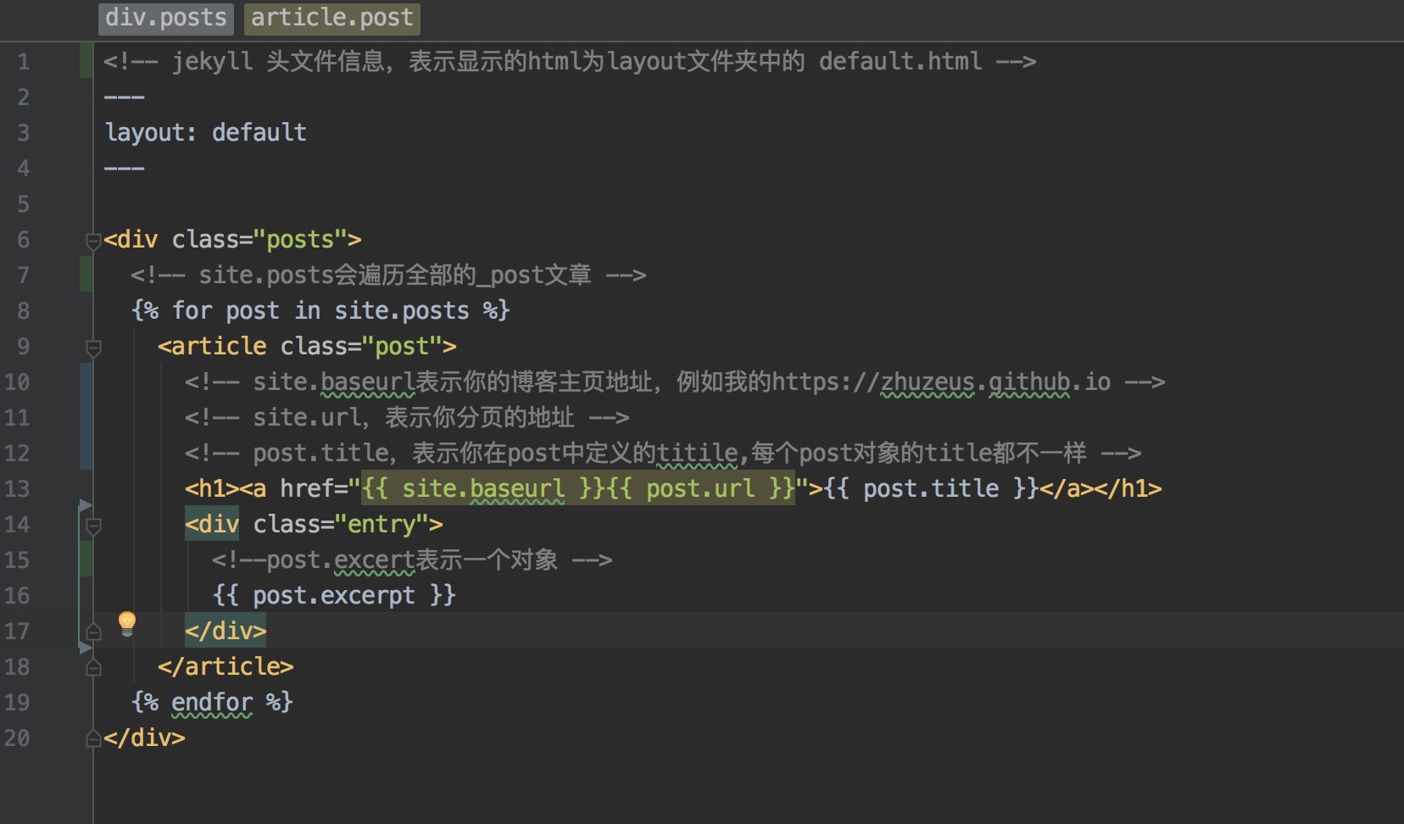Click the {{ site.baseurl }} expression in href

[483, 489]
